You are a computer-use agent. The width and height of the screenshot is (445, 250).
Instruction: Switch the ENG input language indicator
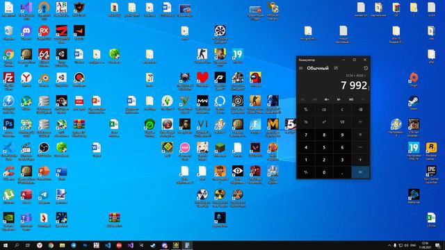coord(413,245)
